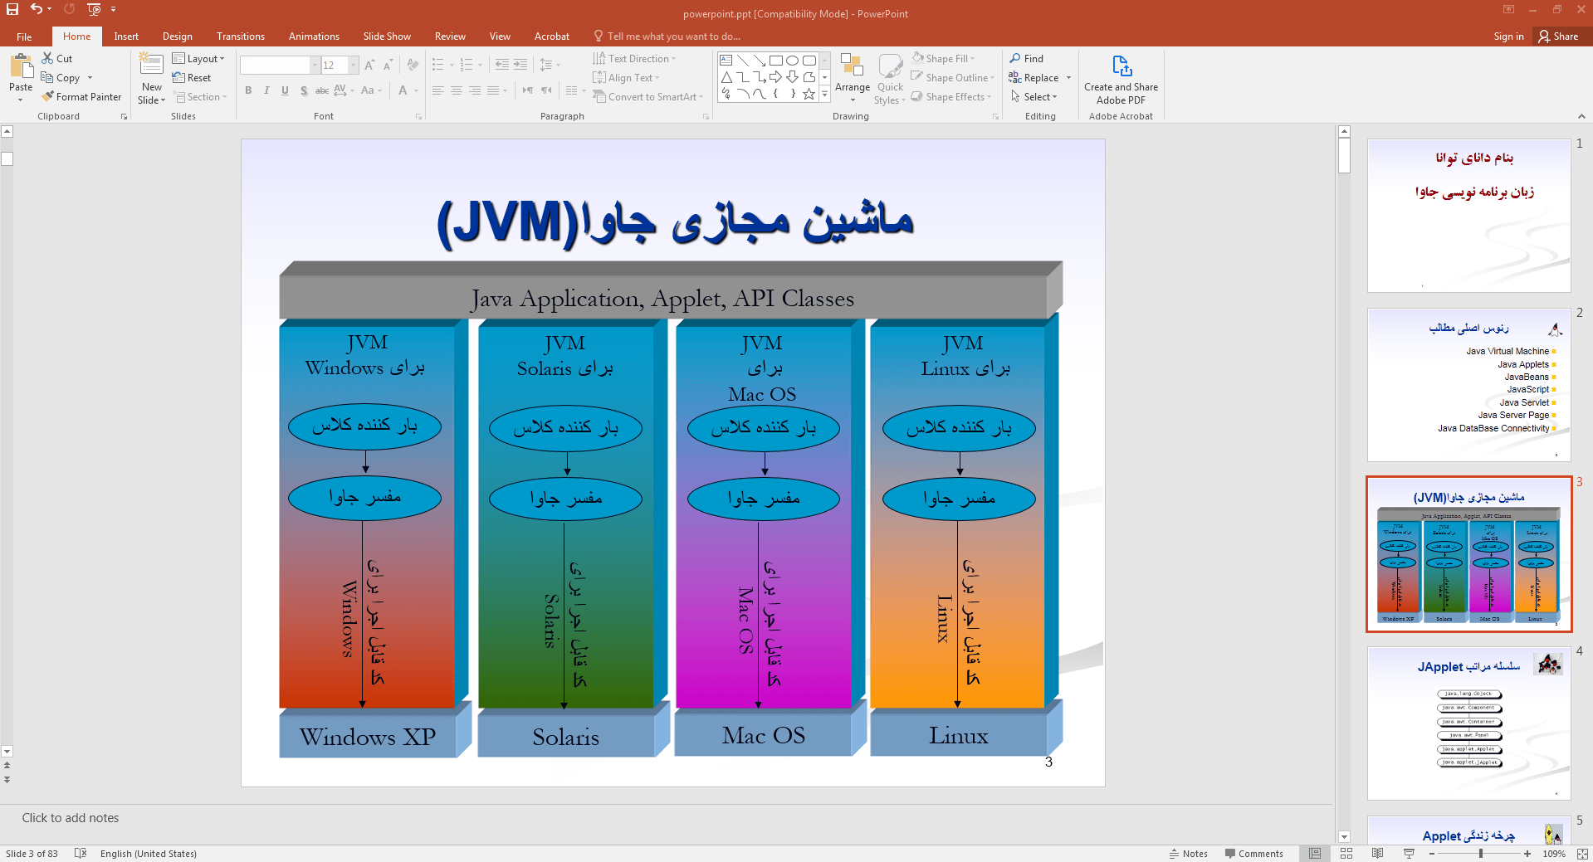This screenshot has height=862, width=1593.
Task: Switch to Reading View icon
Action: 1378,854
